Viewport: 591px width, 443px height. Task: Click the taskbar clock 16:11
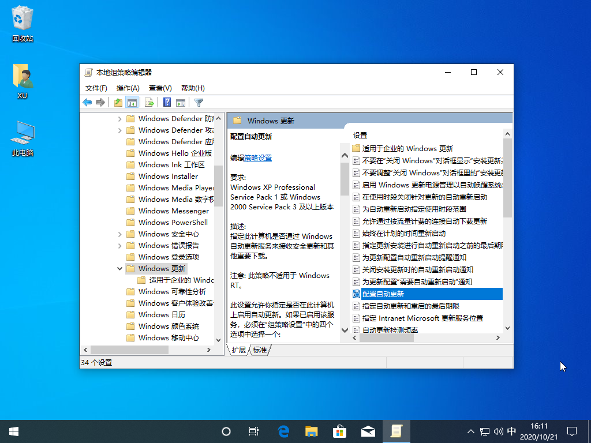[x=538, y=431]
